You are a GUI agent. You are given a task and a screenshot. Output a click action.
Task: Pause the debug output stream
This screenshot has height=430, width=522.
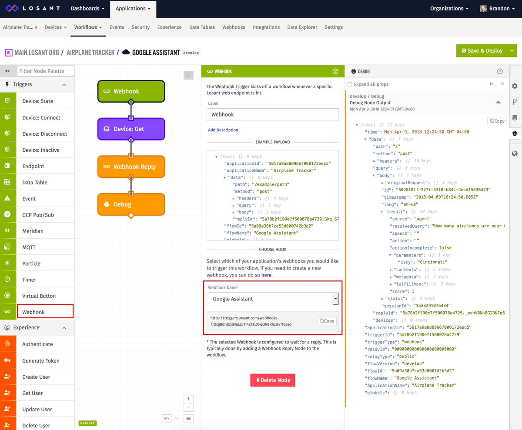click(x=491, y=83)
